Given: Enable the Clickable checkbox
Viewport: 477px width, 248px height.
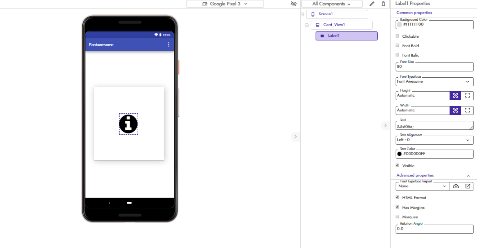Looking at the screenshot, I should tap(397, 36).
